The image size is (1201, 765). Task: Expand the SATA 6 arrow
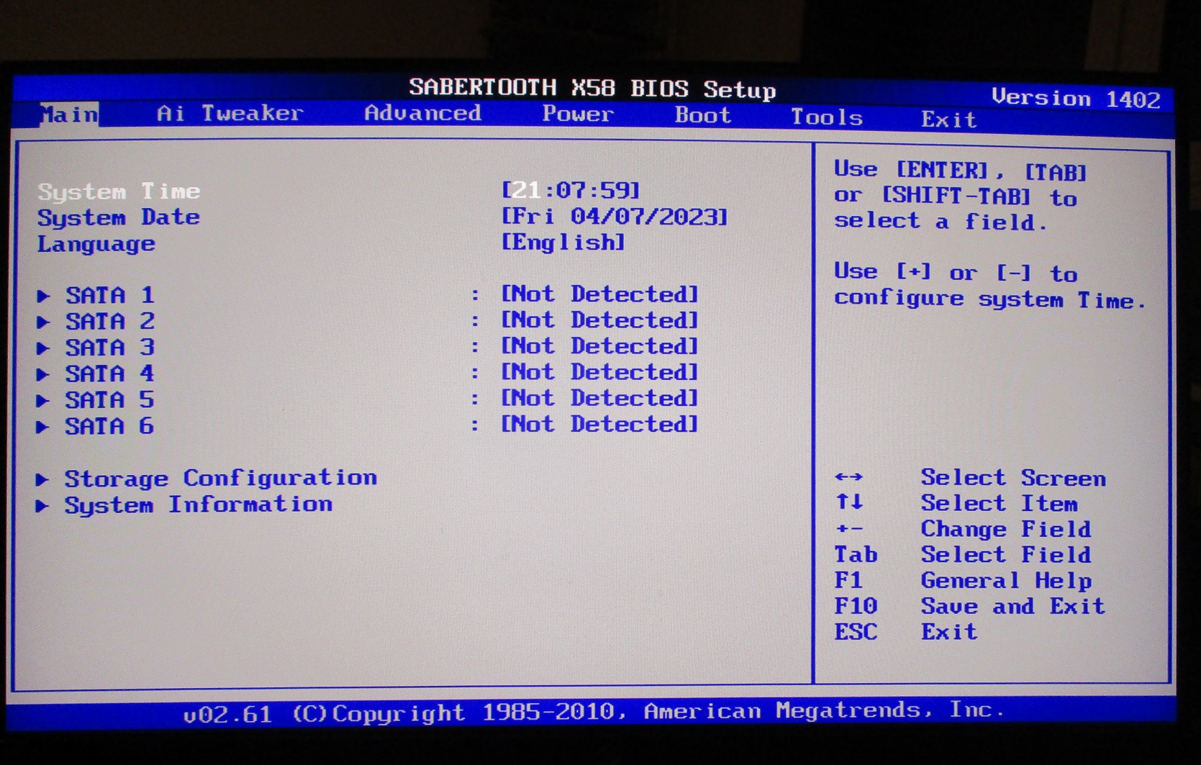coord(43,427)
